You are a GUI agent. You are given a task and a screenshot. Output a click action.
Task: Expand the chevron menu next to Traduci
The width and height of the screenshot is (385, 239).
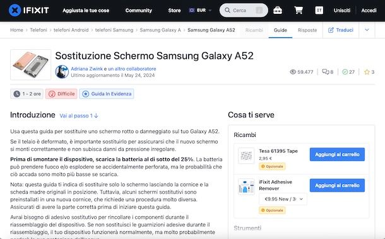coord(367,30)
